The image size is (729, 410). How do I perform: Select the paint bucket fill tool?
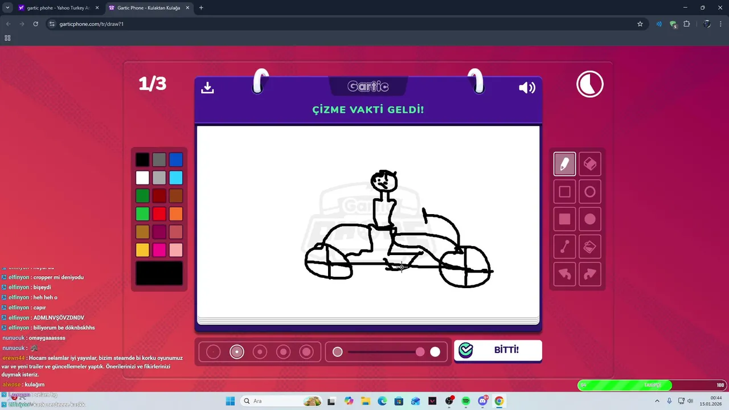click(590, 247)
